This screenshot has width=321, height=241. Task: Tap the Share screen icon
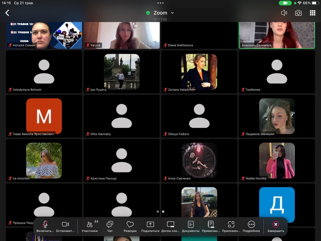click(150, 227)
